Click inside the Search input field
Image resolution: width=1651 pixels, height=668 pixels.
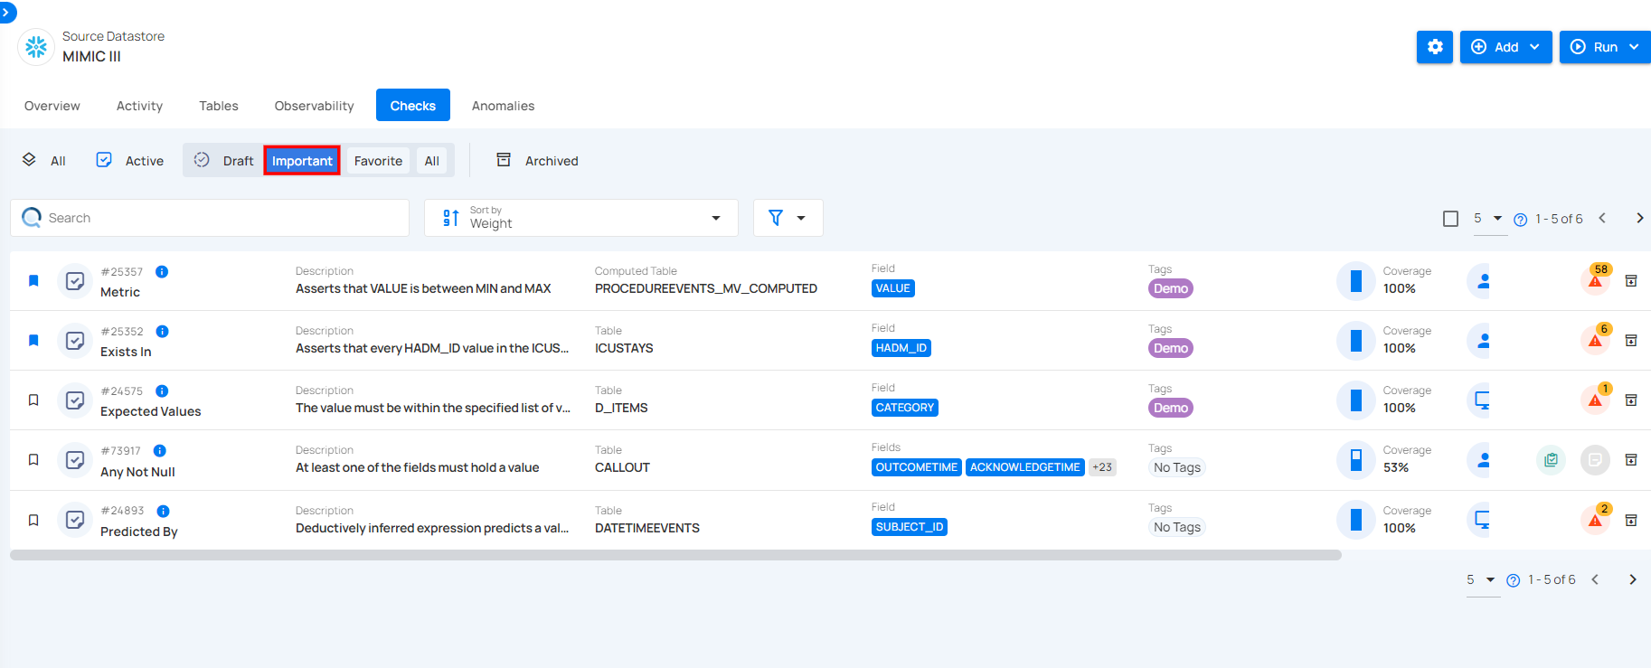210,218
